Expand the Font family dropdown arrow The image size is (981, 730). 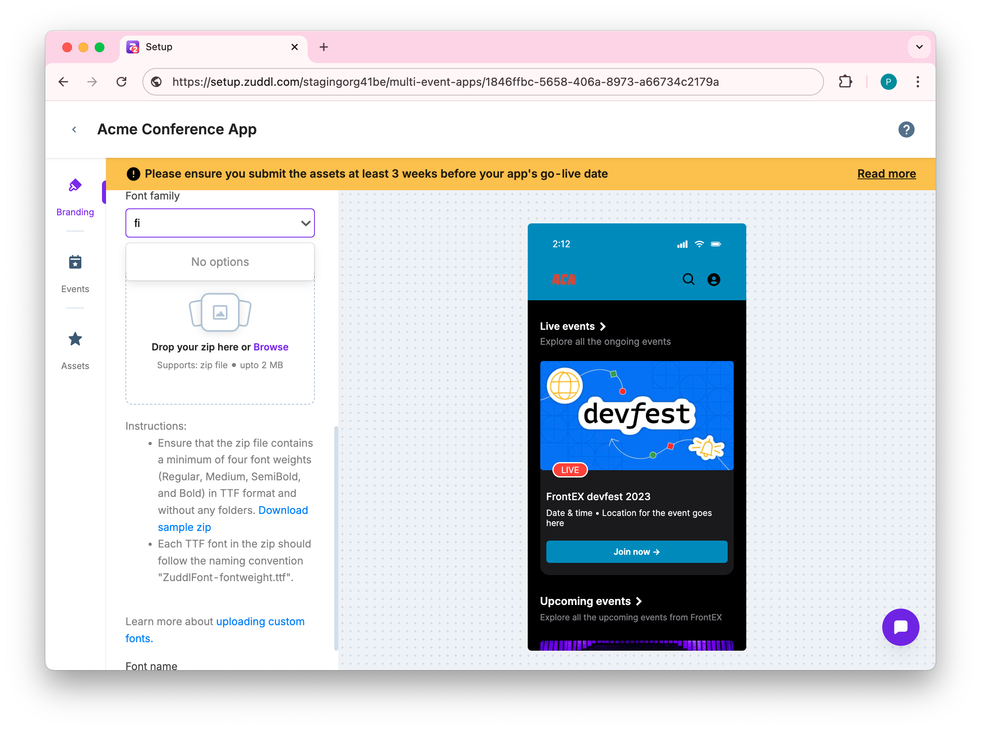pyautogui.click(x=305, y=223)
